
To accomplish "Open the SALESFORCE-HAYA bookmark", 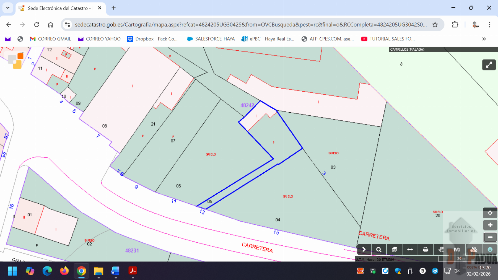I will 211,39.
